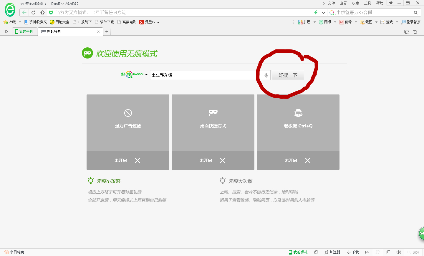Toggle sound with the speaker icon
The height and width of the screenshot is (256, 424).
[399, 252]
